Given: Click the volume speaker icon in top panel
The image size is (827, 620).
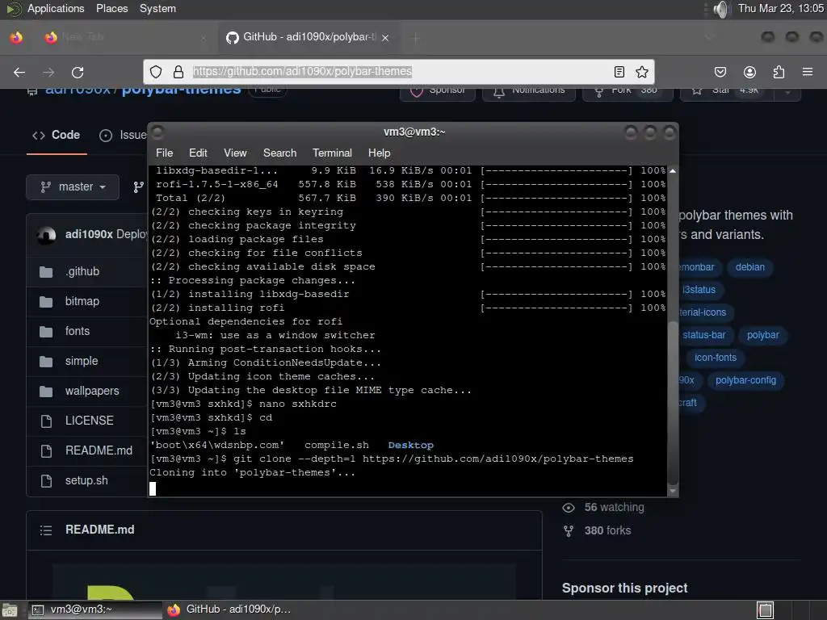Looking at the screenshot, I should pyautogui.click(x=721, y=9).
